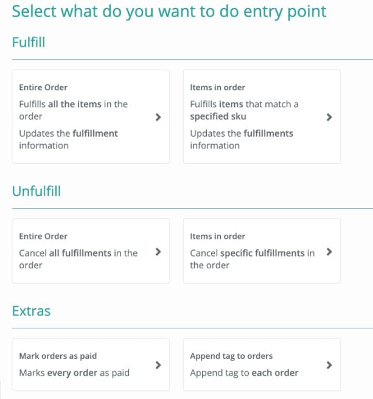
Task: Click Updates the fulfillment information text
Action: point(69,139)
